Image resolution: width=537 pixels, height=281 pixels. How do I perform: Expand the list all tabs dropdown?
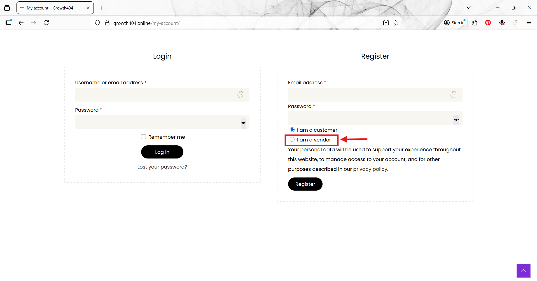click(468, 8)
